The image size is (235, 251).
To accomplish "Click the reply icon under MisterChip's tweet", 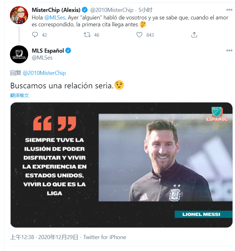I will [x=35, y=34].
